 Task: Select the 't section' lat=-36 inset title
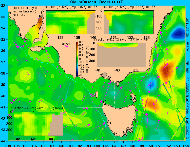pyautogui.click(x=128, y=7)
